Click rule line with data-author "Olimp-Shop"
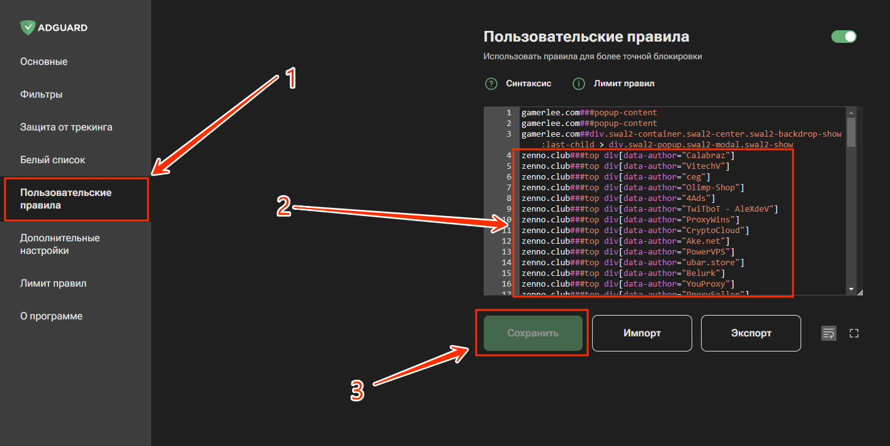 pos(634,187)
